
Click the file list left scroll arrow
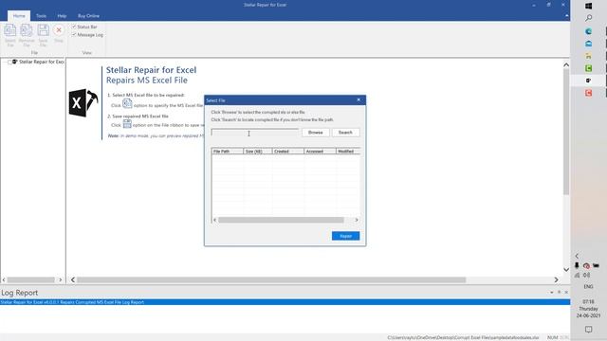click(215, 220)
